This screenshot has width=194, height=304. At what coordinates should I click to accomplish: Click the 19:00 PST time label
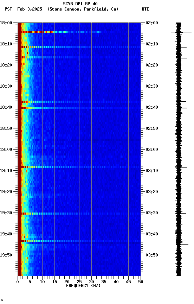pyautogui.click(x=6, y=150)
